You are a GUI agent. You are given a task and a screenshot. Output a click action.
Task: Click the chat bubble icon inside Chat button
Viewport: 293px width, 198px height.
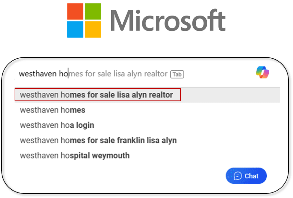pyautogui.click(x=238, y=176)
